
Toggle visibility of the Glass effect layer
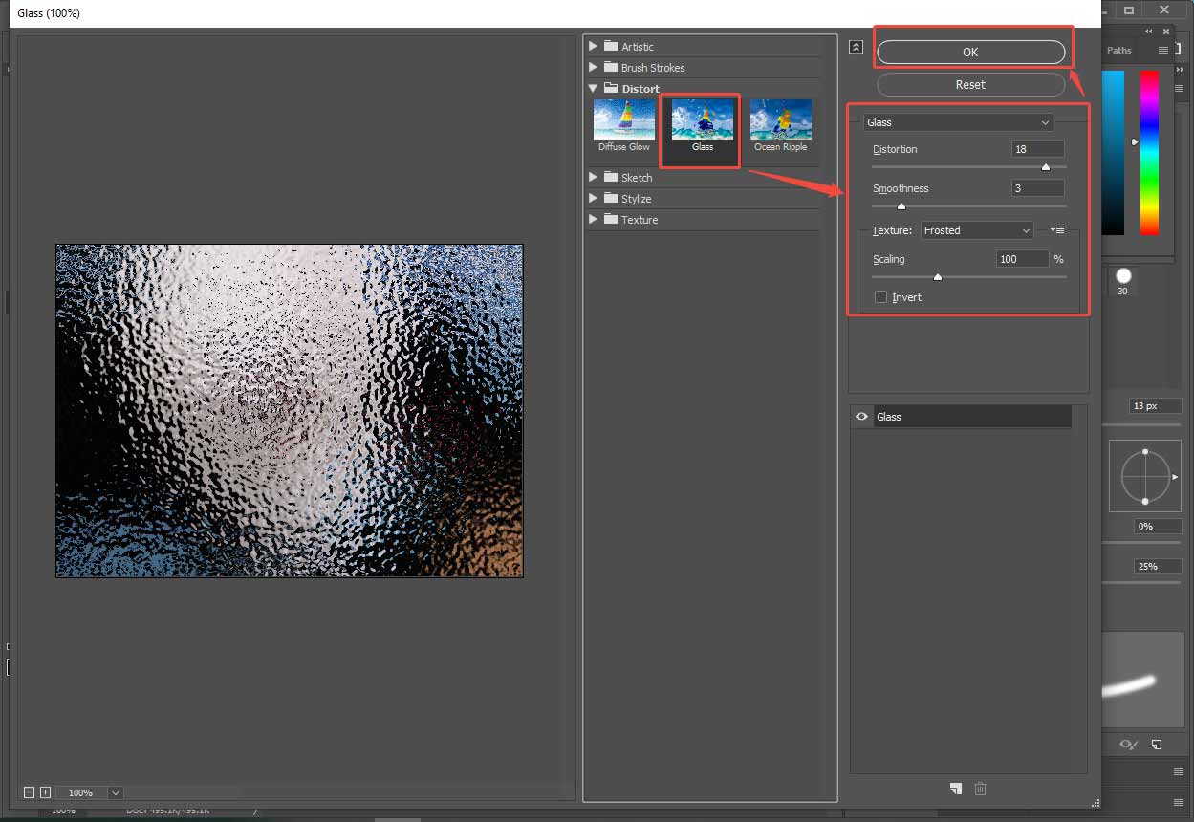(x=861, y=416)
